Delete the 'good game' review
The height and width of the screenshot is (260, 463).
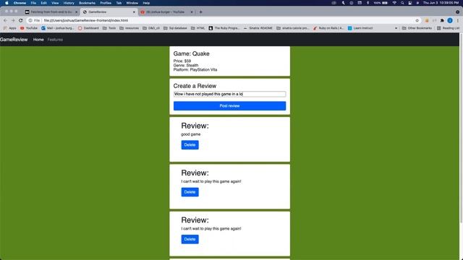tap(190, 144)
